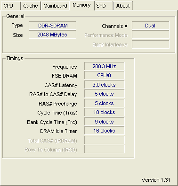The height and width of the screenshot is (186, 178).
Task: Click the greyed Bank Interleave label
Action: 110,44
